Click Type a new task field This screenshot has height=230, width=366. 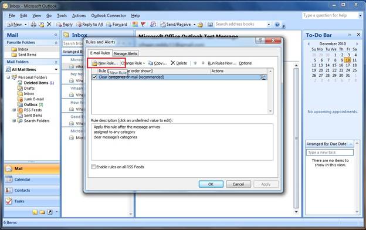coord(330,152)
